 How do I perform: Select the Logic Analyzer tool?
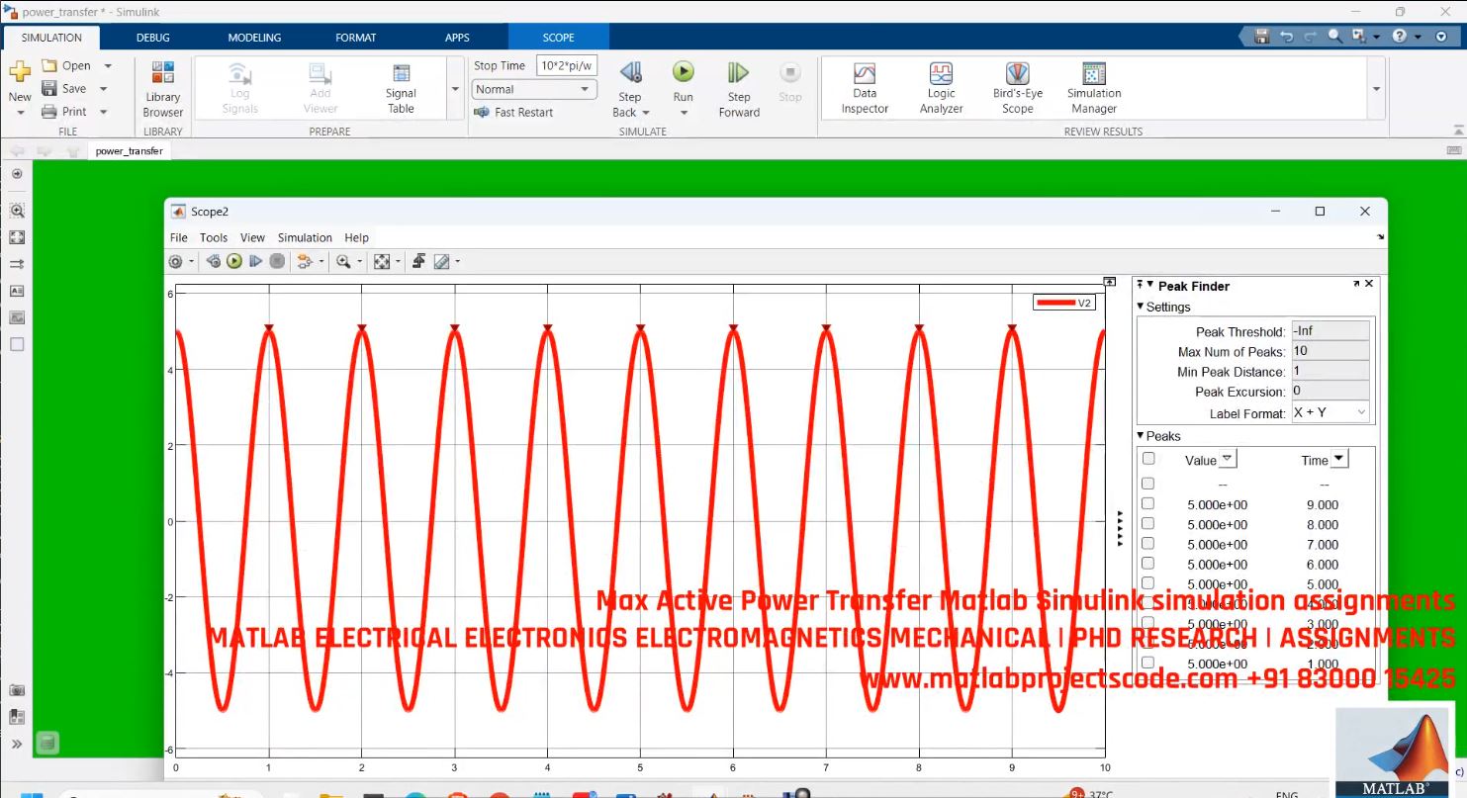pos(940,87)
